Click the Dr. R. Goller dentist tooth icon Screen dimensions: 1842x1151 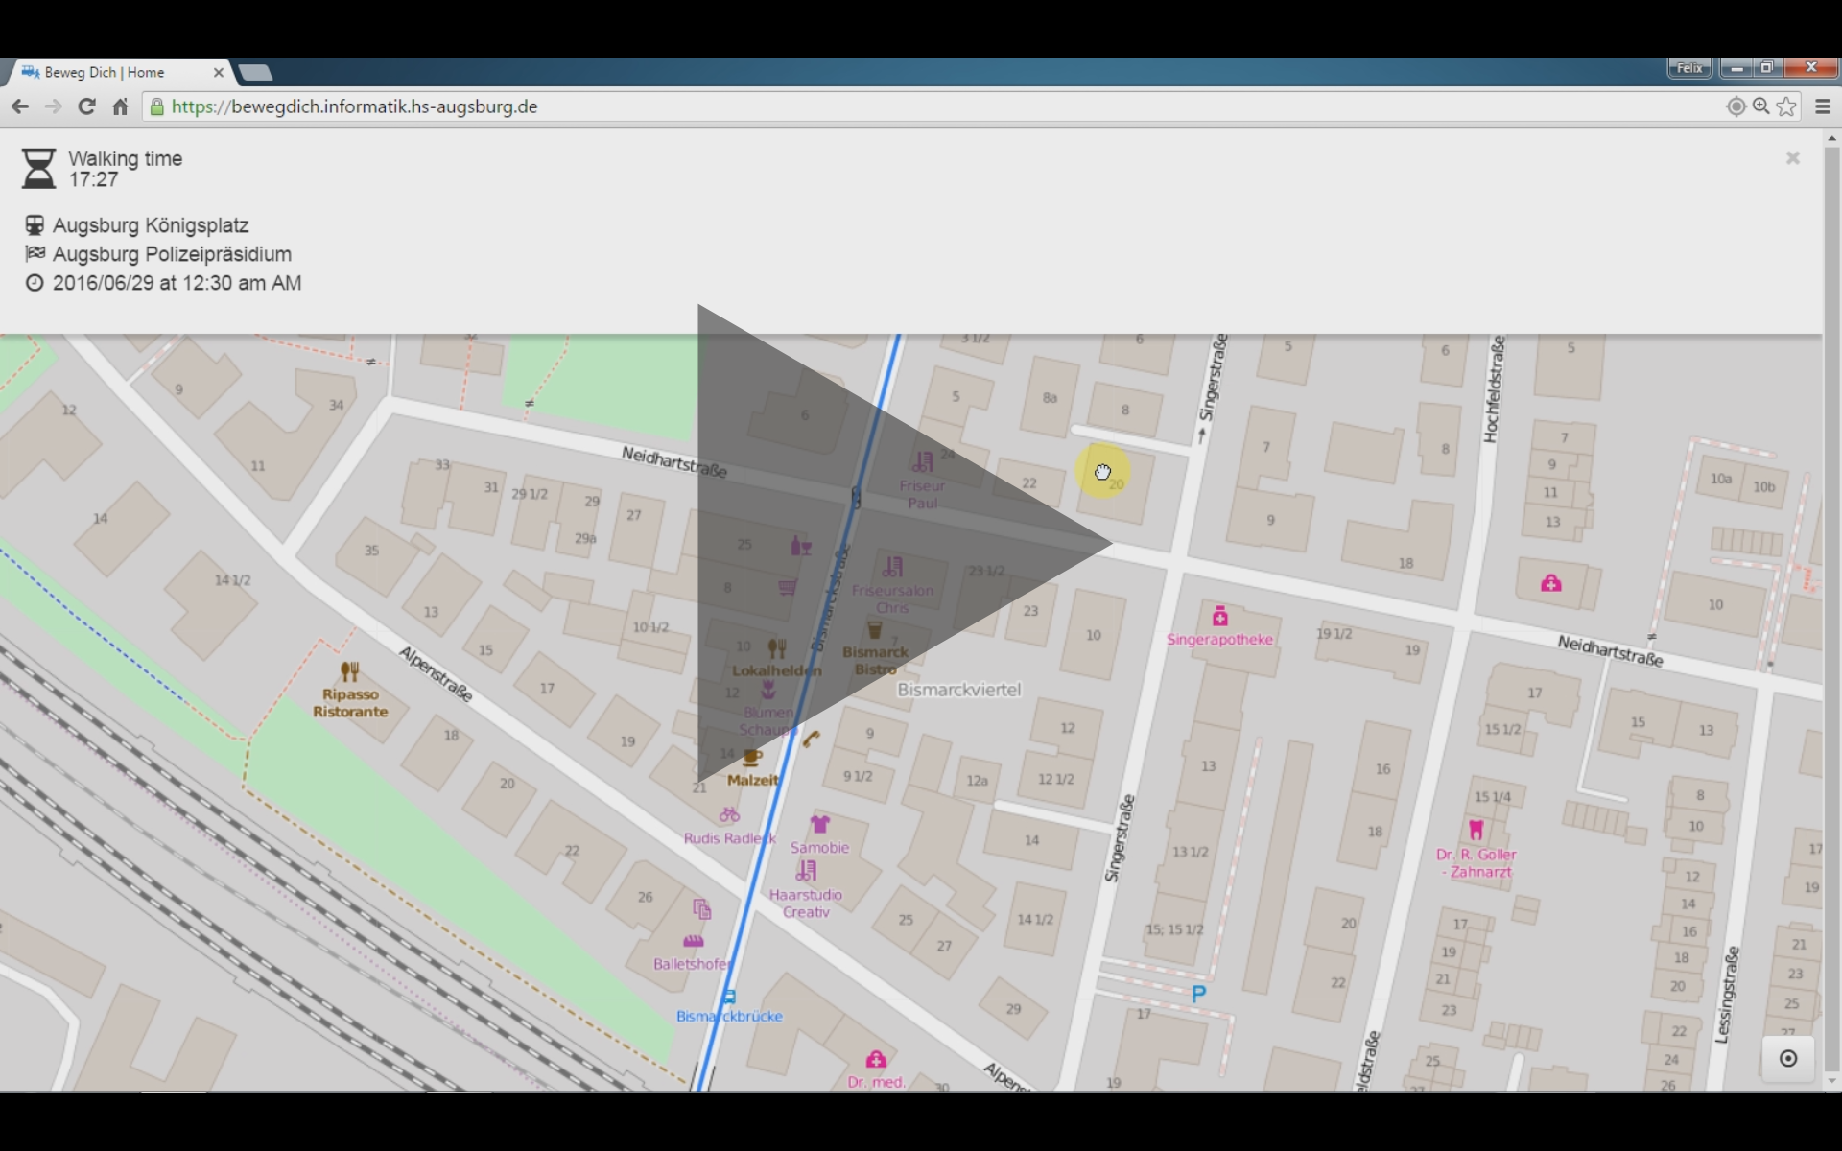pos(1476,830)
